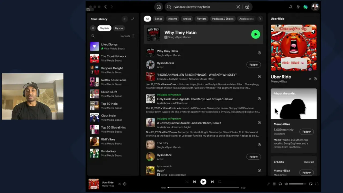Viewport: 343px width, 193px height.
Task: Add Only God Can Judge Me audiobook
Action: tap(259, 99)
